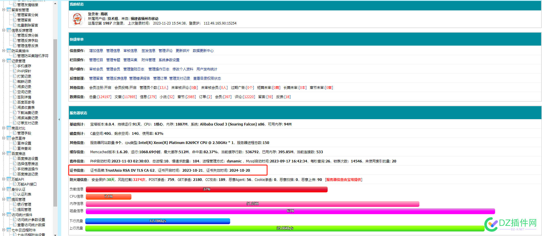Click the 负载信息 37% progress bar

pyautogui.click(x=207, y=189)
